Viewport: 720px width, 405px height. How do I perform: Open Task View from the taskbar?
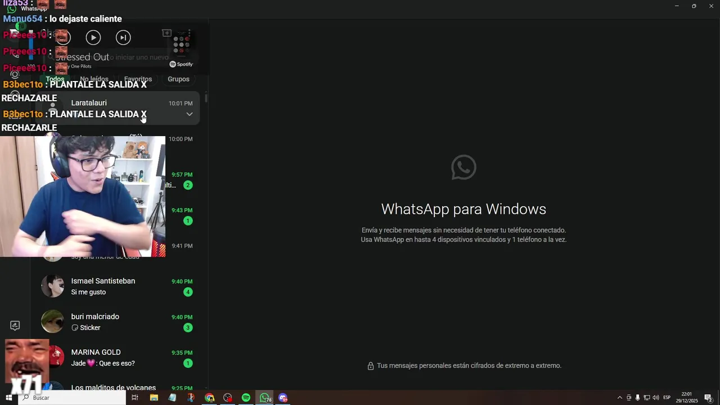tap(135, 398)
